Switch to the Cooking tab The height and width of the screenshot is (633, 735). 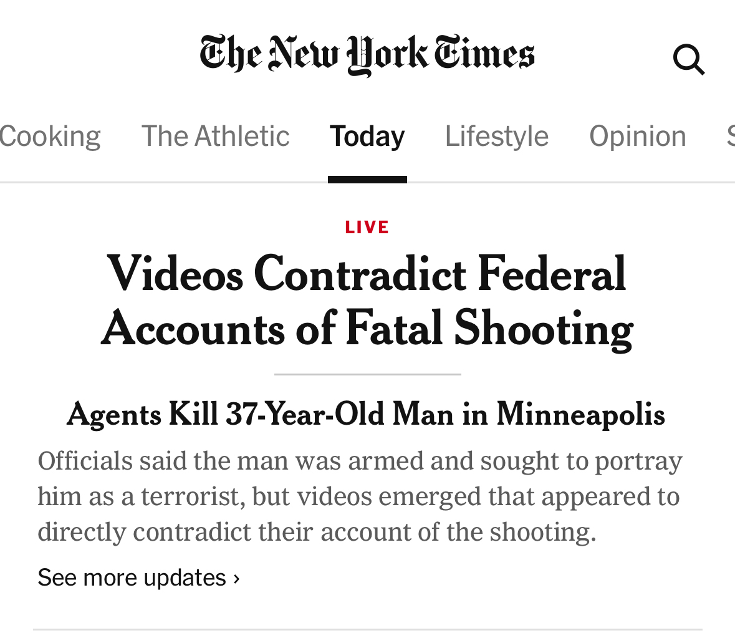click(50, 136)
